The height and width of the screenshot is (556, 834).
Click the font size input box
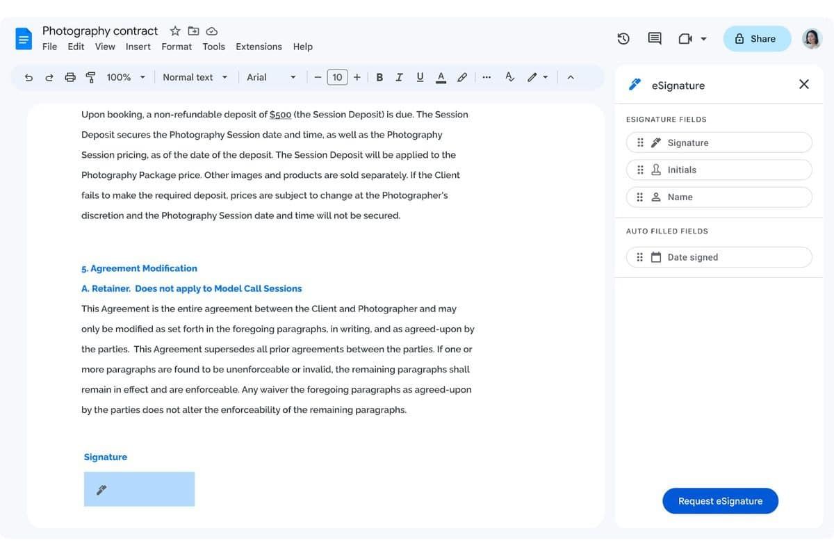(337, 77)
